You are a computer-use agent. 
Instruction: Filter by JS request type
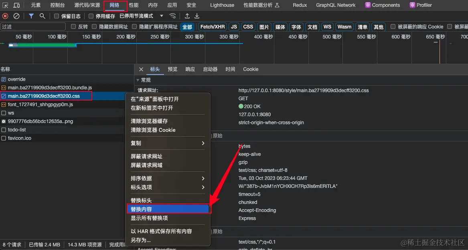click(x=234, y=27)
